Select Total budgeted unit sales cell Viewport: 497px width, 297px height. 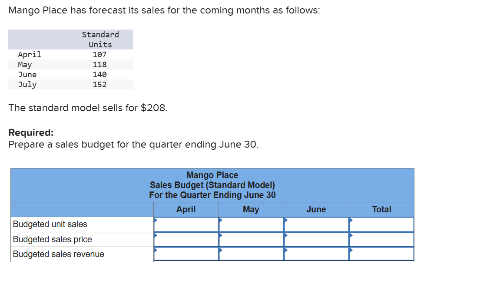click(381, 224)
